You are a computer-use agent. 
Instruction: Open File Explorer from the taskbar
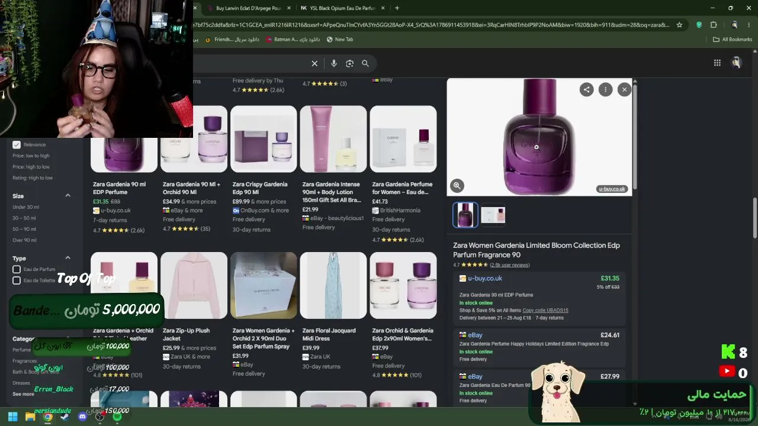[x=30, y=417]
